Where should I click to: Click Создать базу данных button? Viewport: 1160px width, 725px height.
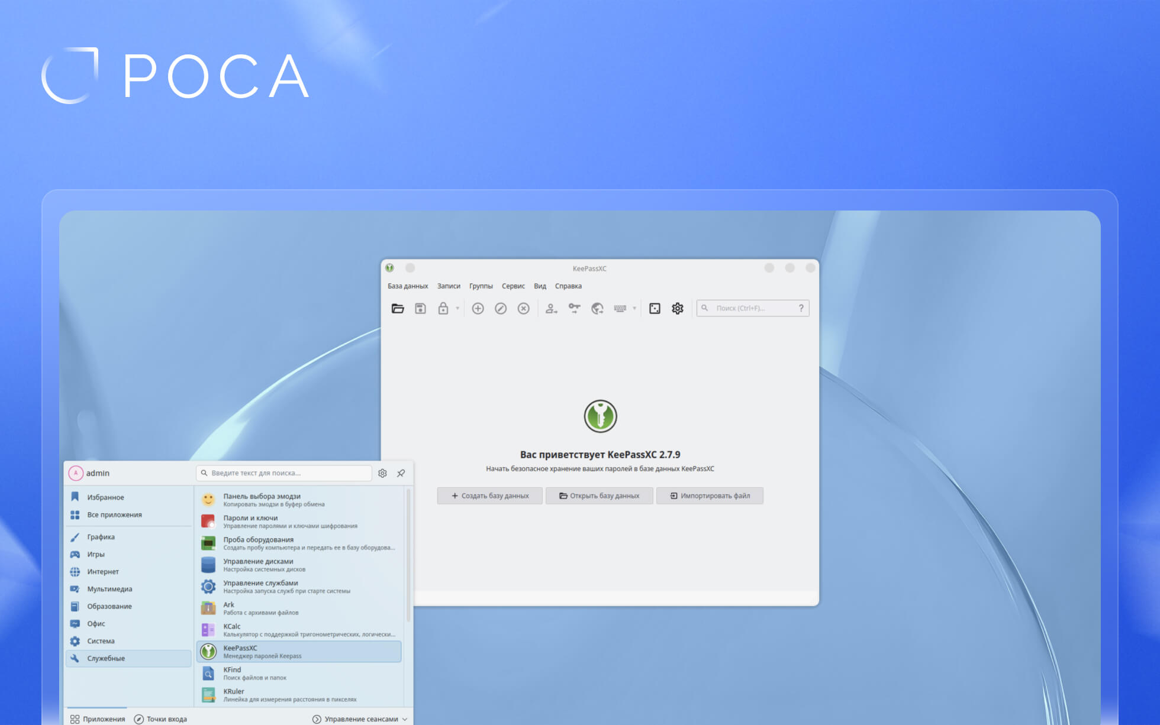pos(489,496)
